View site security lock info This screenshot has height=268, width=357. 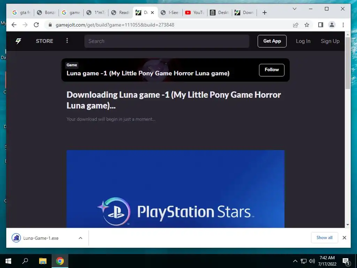[50, 25]
